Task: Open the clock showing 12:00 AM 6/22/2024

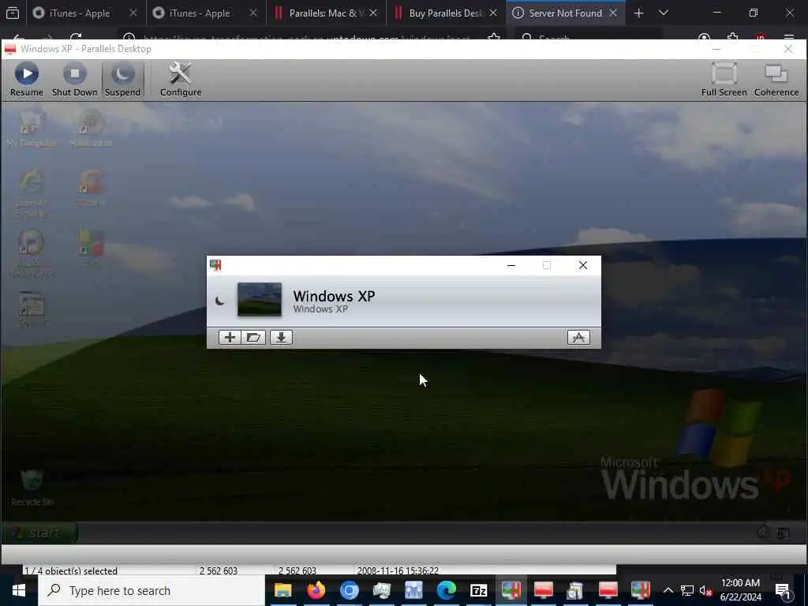Action: click(740, 590)
